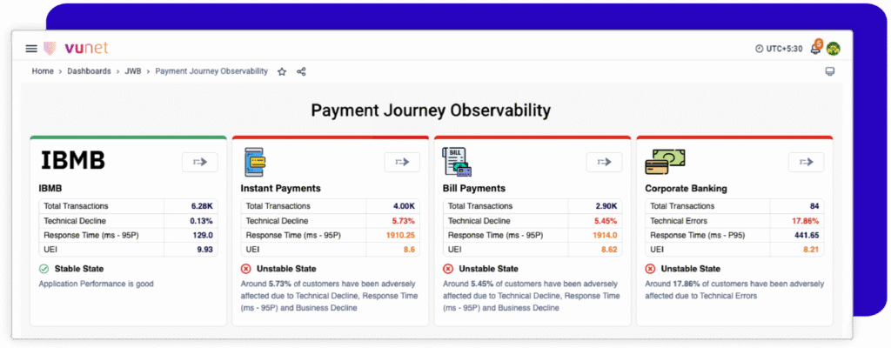891x348 pixels.
Task: Open the hamburger navigation menu
Action: [x=31, y=49]
